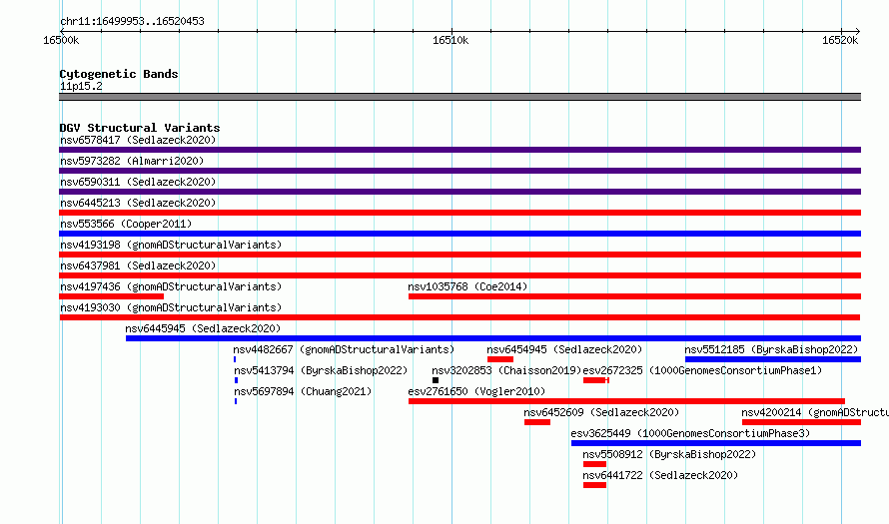Click the nsv6578417 (Sedlazeck2020) label
Image resolution: width=889 pixels, height=524 pixels.
138,140
